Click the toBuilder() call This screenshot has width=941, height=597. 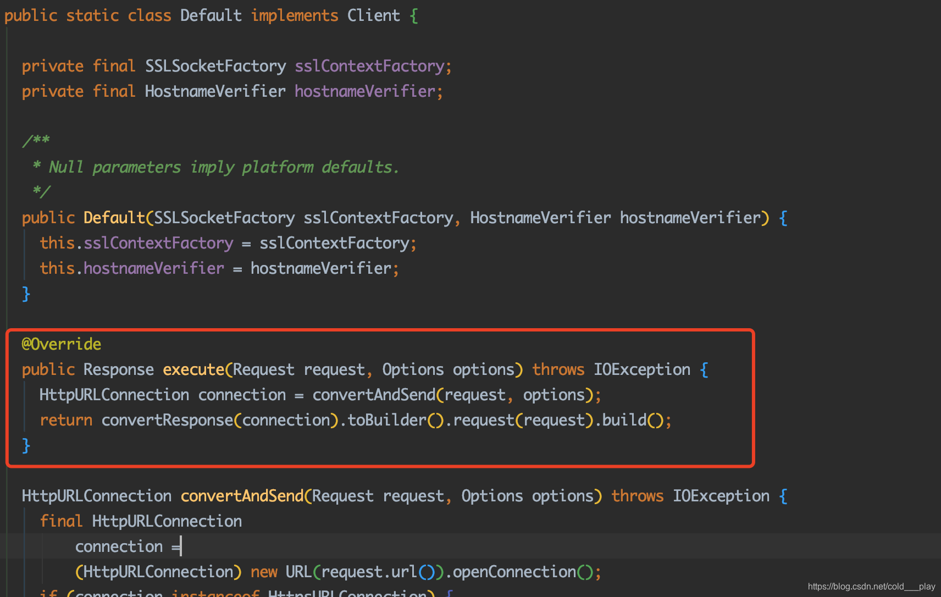[x=396, y=420]
